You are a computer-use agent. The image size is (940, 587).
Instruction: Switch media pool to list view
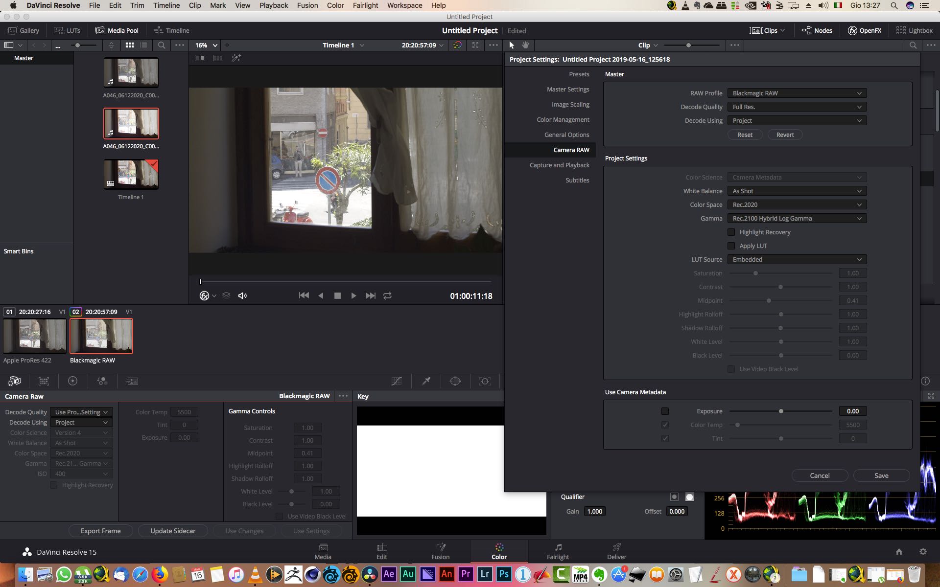(143, 45)
